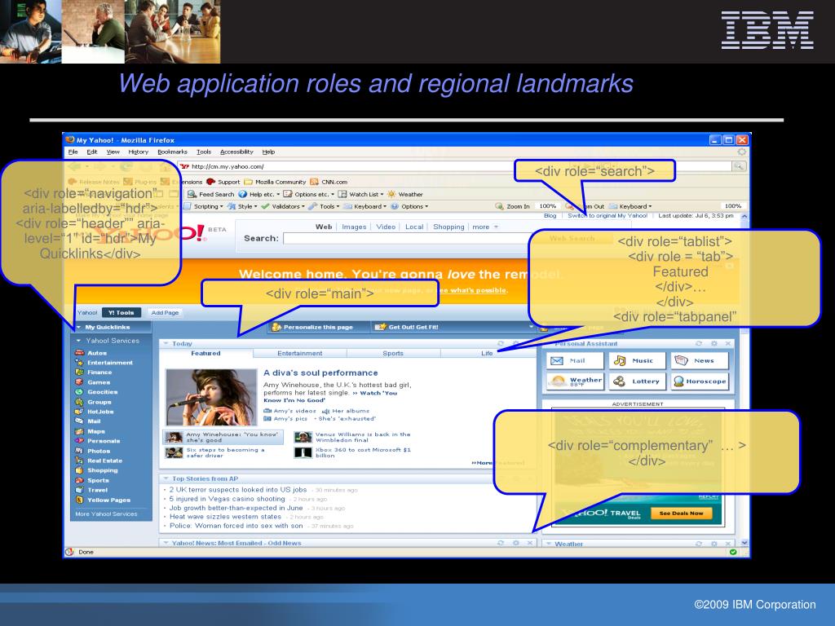
Task: Select the Y! Tools tab
Action: pyautogui.click(x=121, y=312)
